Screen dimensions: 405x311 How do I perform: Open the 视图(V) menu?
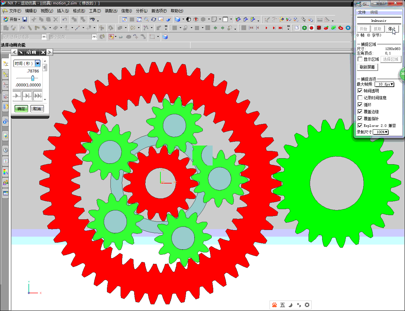pyautogui.click(x=47, y=11)
